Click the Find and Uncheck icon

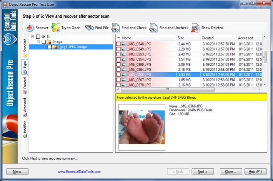(x=153, y=28)
